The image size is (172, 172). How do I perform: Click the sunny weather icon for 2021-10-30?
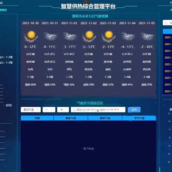(31, 36)
